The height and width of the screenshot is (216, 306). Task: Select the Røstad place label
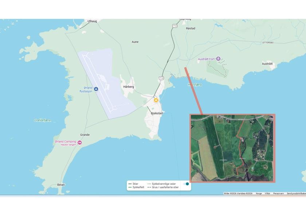(191, 28)
